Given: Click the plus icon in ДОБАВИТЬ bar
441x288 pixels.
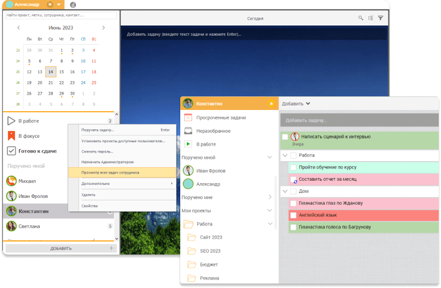Looking at the screenshot, I should (111, 248).
